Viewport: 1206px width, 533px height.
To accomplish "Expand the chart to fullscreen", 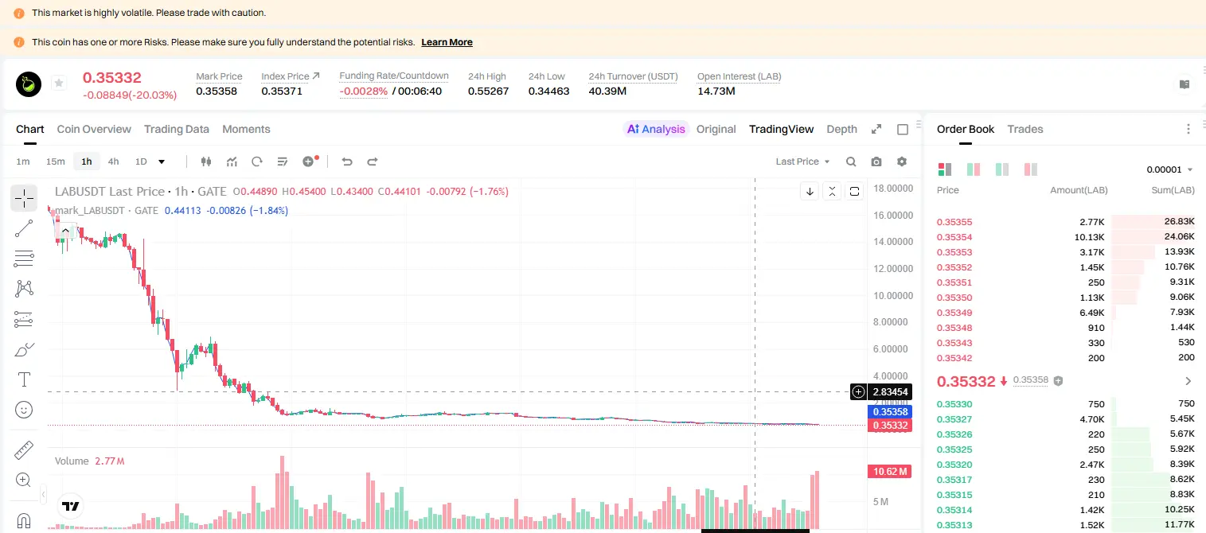I will [876, 129].
